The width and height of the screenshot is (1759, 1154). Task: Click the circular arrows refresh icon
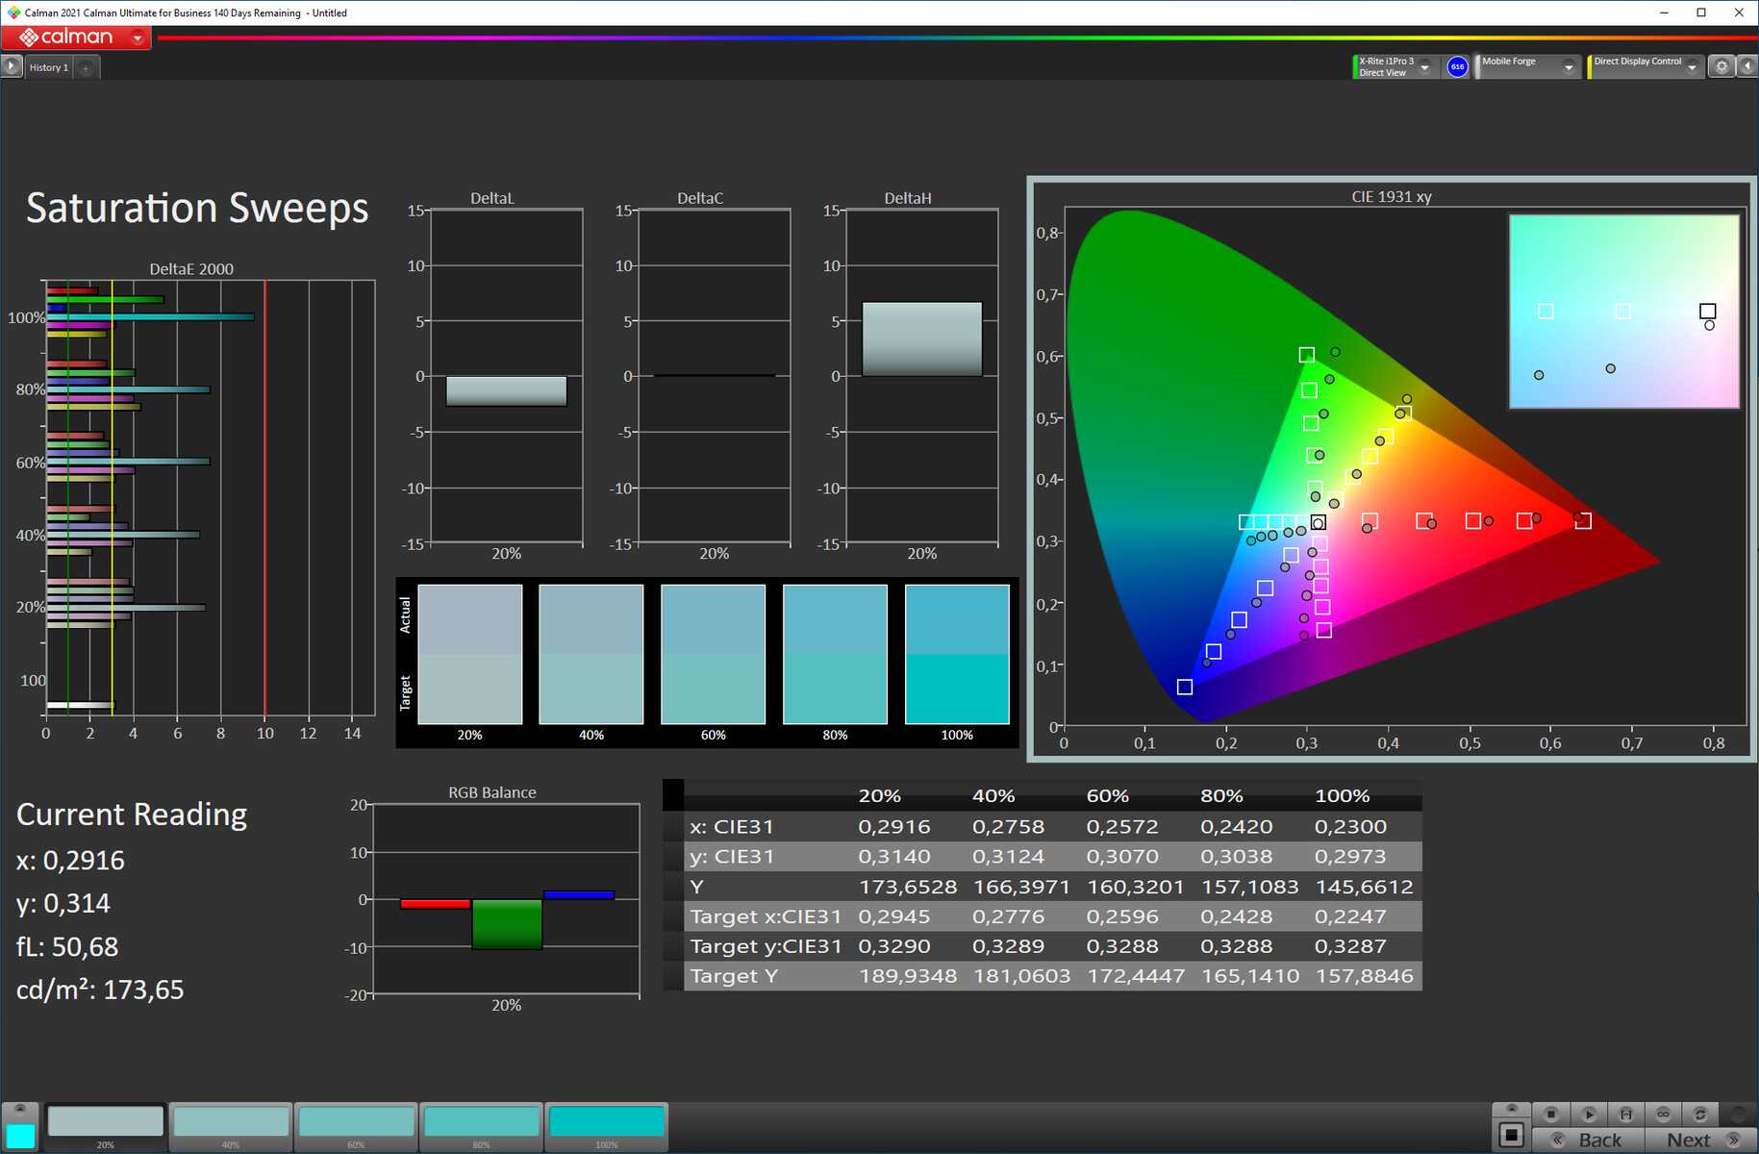coord(1699,1114)
